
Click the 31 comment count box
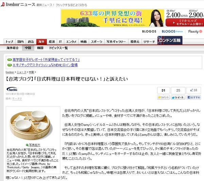pos(164,90)
